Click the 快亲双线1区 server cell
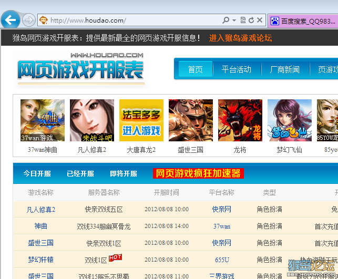 [104, 243]
